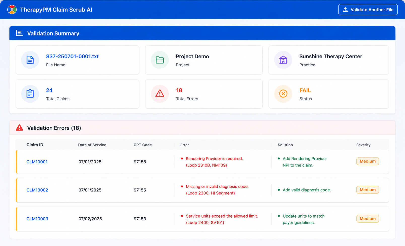Click 'Update units to match payer guidelines.' solution
The width and height of the screenshot is (405, 246).
pyautogui.click(x=303, y=219)
